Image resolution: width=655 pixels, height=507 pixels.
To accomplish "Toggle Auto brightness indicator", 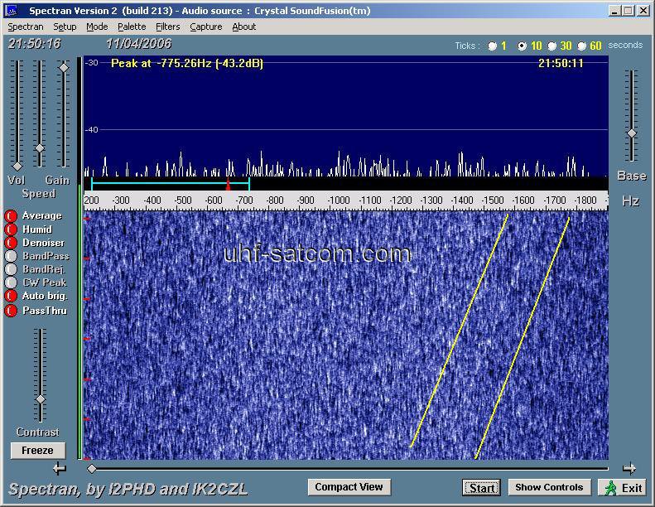I will [11, 296].
